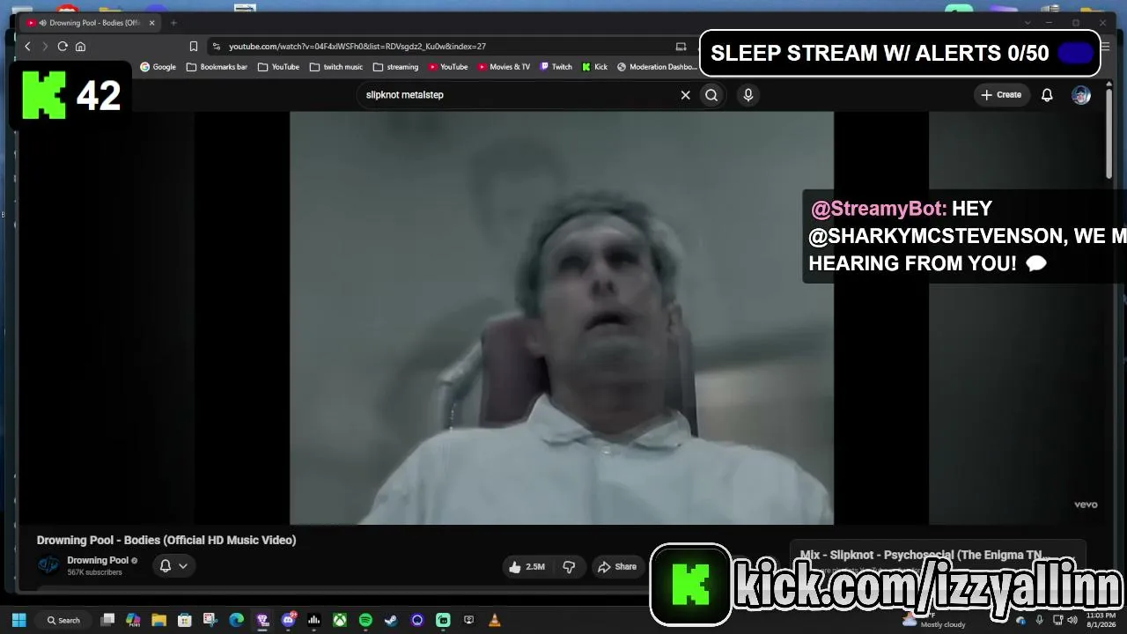Click the YouTube Create button
The width and height of the screenshot is (1127, 634).
[x=1002, y=95]
